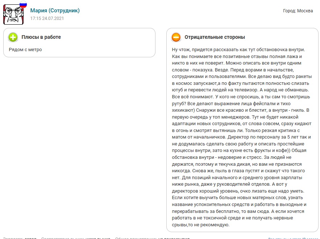The width and height of the screenshot is (320, 239).
Task: Open author name "Мария (Сотрудник)"
Action: click(x=55, y=11)
